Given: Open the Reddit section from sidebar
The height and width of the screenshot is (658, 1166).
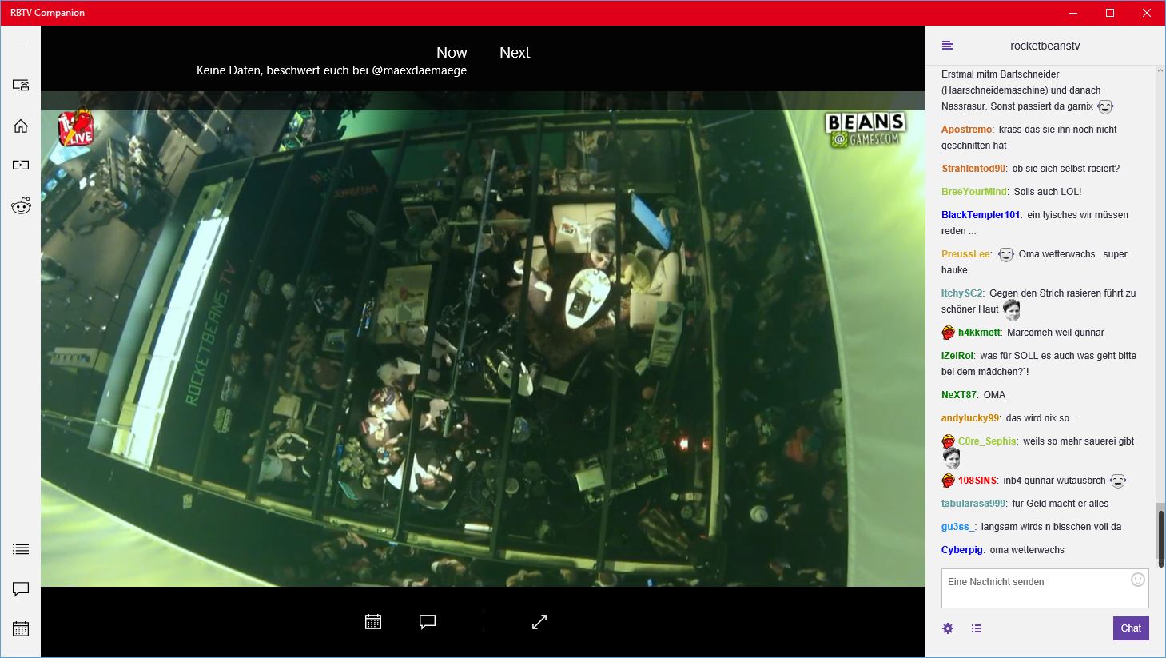Looking at the screenshot, I should pyautogui.click(x=21, y=205).
